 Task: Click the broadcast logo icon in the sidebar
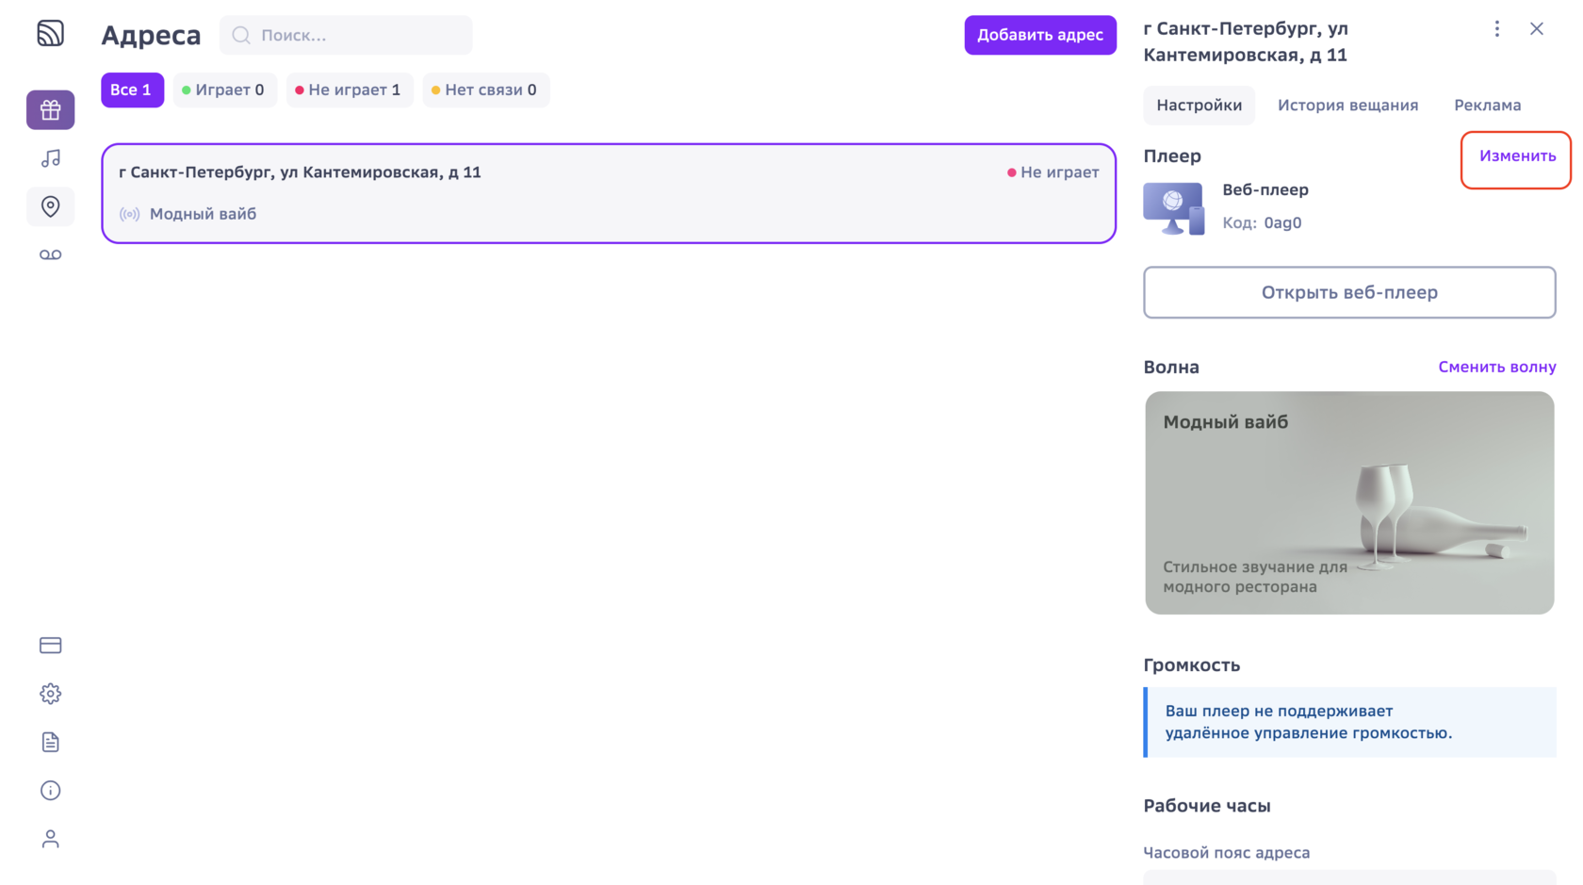coord(50,34)
